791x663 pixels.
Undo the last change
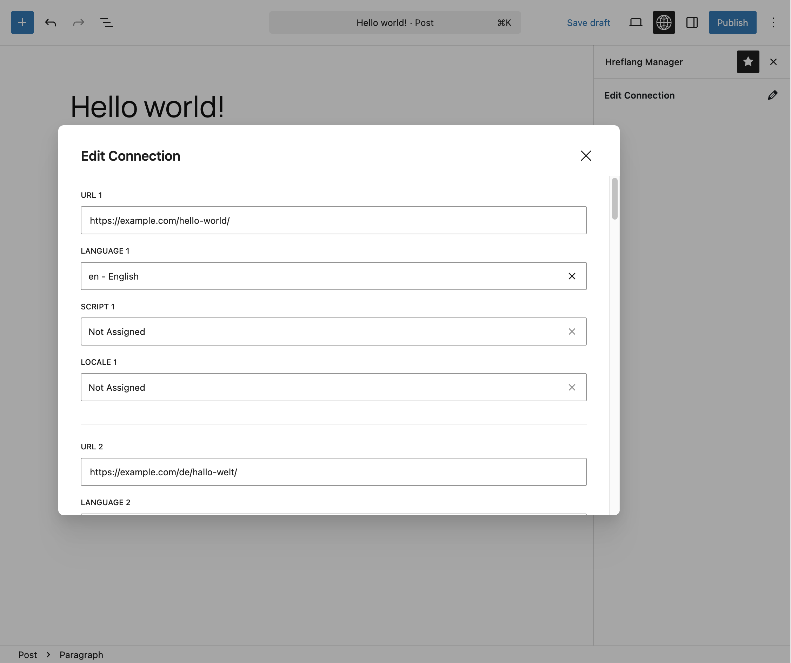pyautogui.click(x=51, y=22)
